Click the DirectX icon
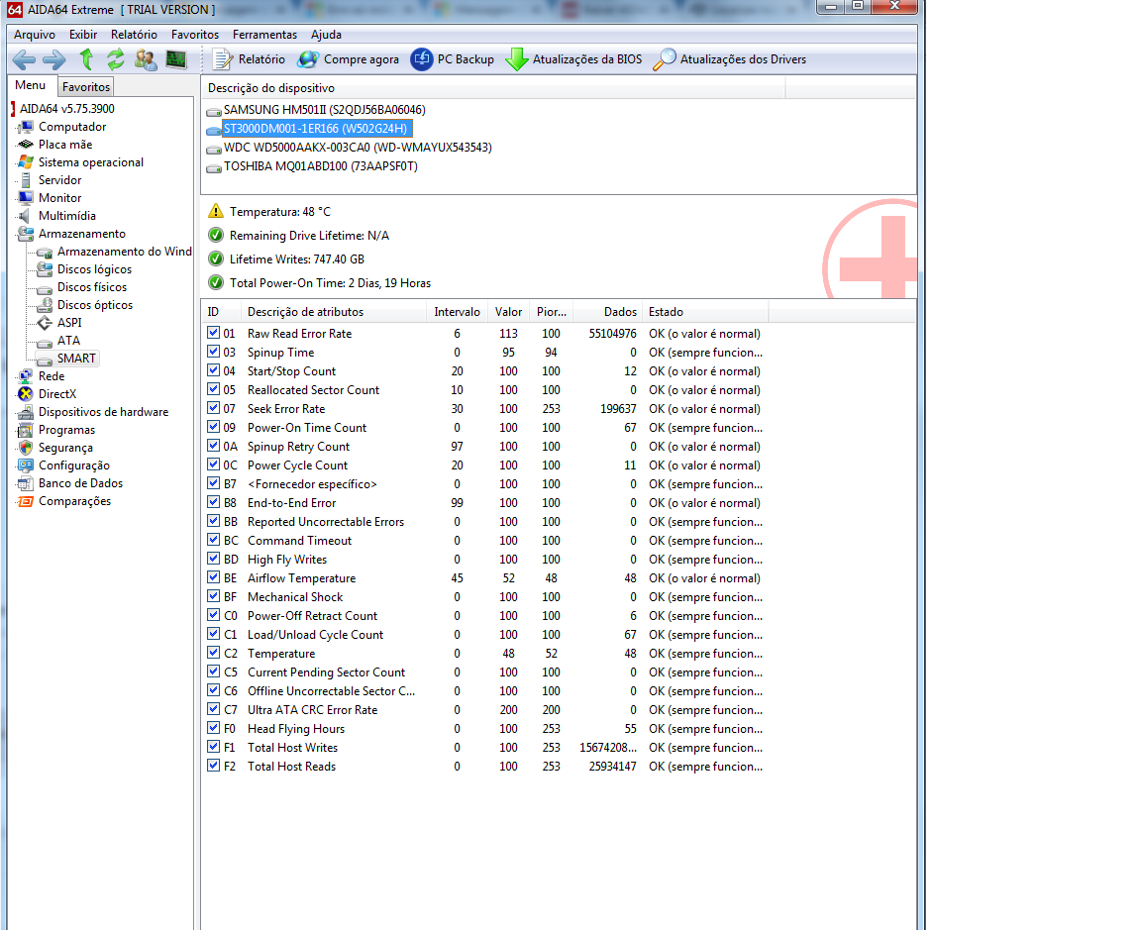This screenshot has height=930, width=1141. [26, 393]
